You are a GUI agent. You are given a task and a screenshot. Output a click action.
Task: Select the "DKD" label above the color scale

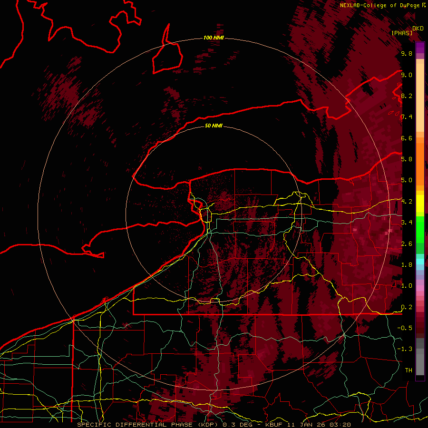pyautogui.click(x=418, y=29)
